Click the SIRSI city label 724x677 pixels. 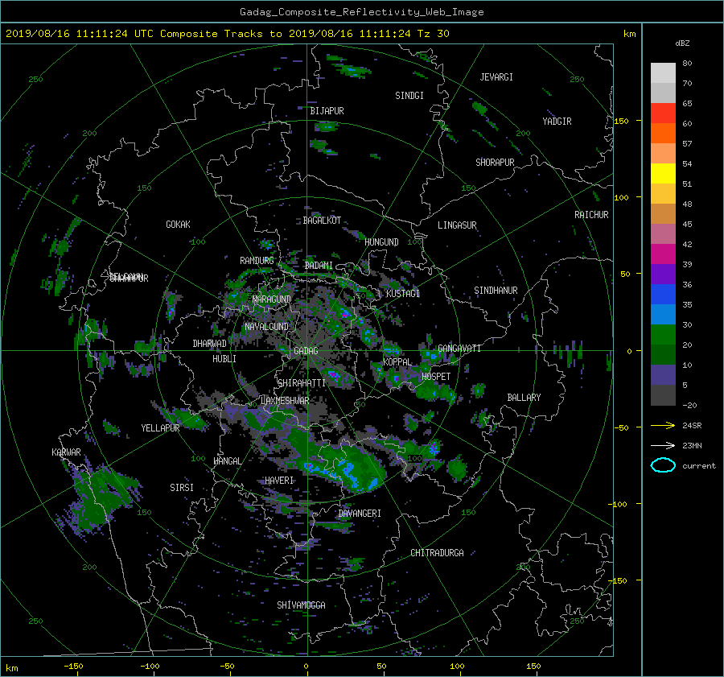coord(182,488)
